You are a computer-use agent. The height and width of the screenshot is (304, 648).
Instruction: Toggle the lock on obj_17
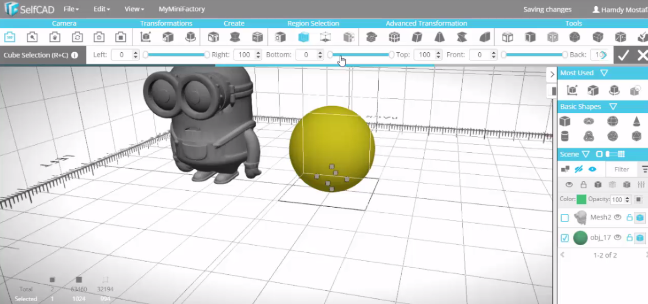pyautogui.click(x=629, y=237)
